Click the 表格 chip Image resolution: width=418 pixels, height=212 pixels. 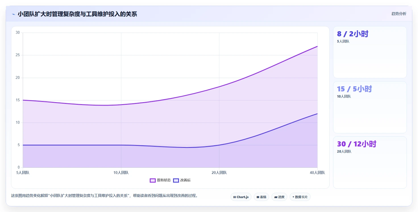(261, 197)
